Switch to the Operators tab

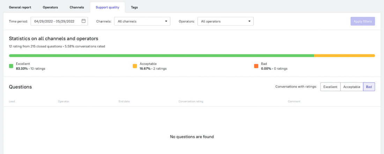point(50,7)
